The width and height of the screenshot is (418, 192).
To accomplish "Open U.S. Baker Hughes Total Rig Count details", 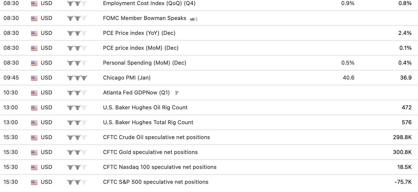I will point(148,122).
